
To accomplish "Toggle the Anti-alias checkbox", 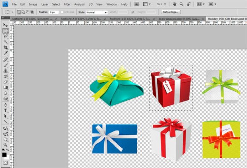I will [x=62, y=12].
